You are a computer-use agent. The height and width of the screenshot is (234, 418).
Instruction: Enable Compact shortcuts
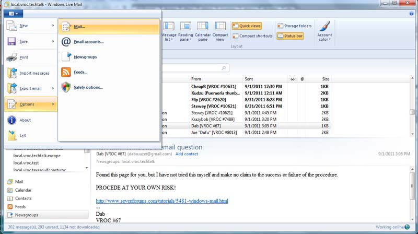click(x=252, y=36)
